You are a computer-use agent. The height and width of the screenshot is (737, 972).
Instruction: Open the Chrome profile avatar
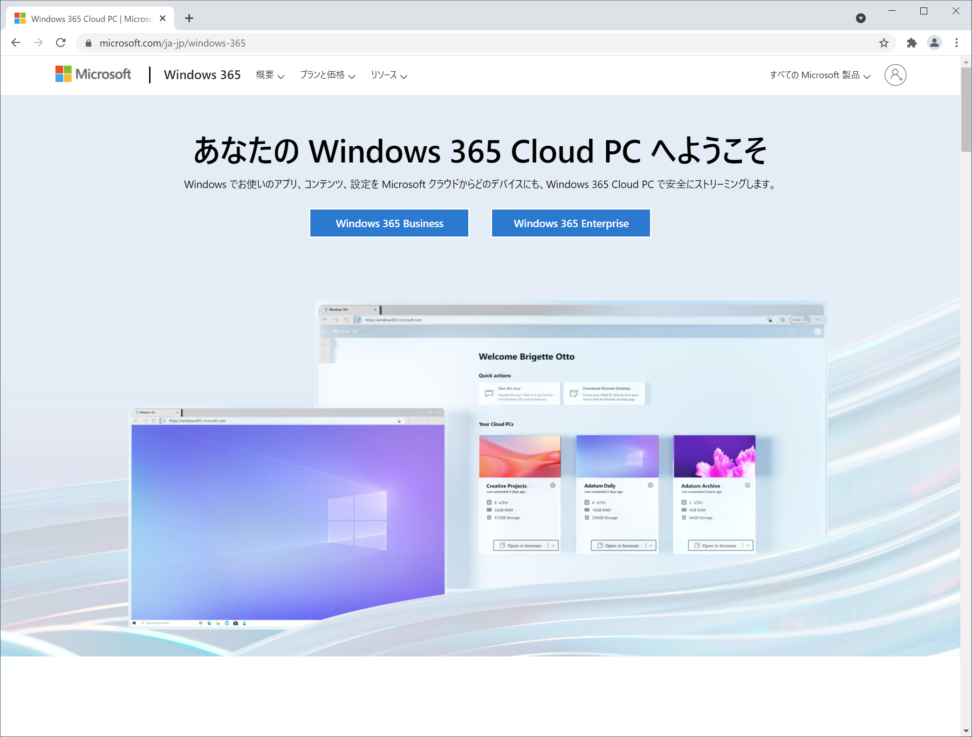click(934, 43)
